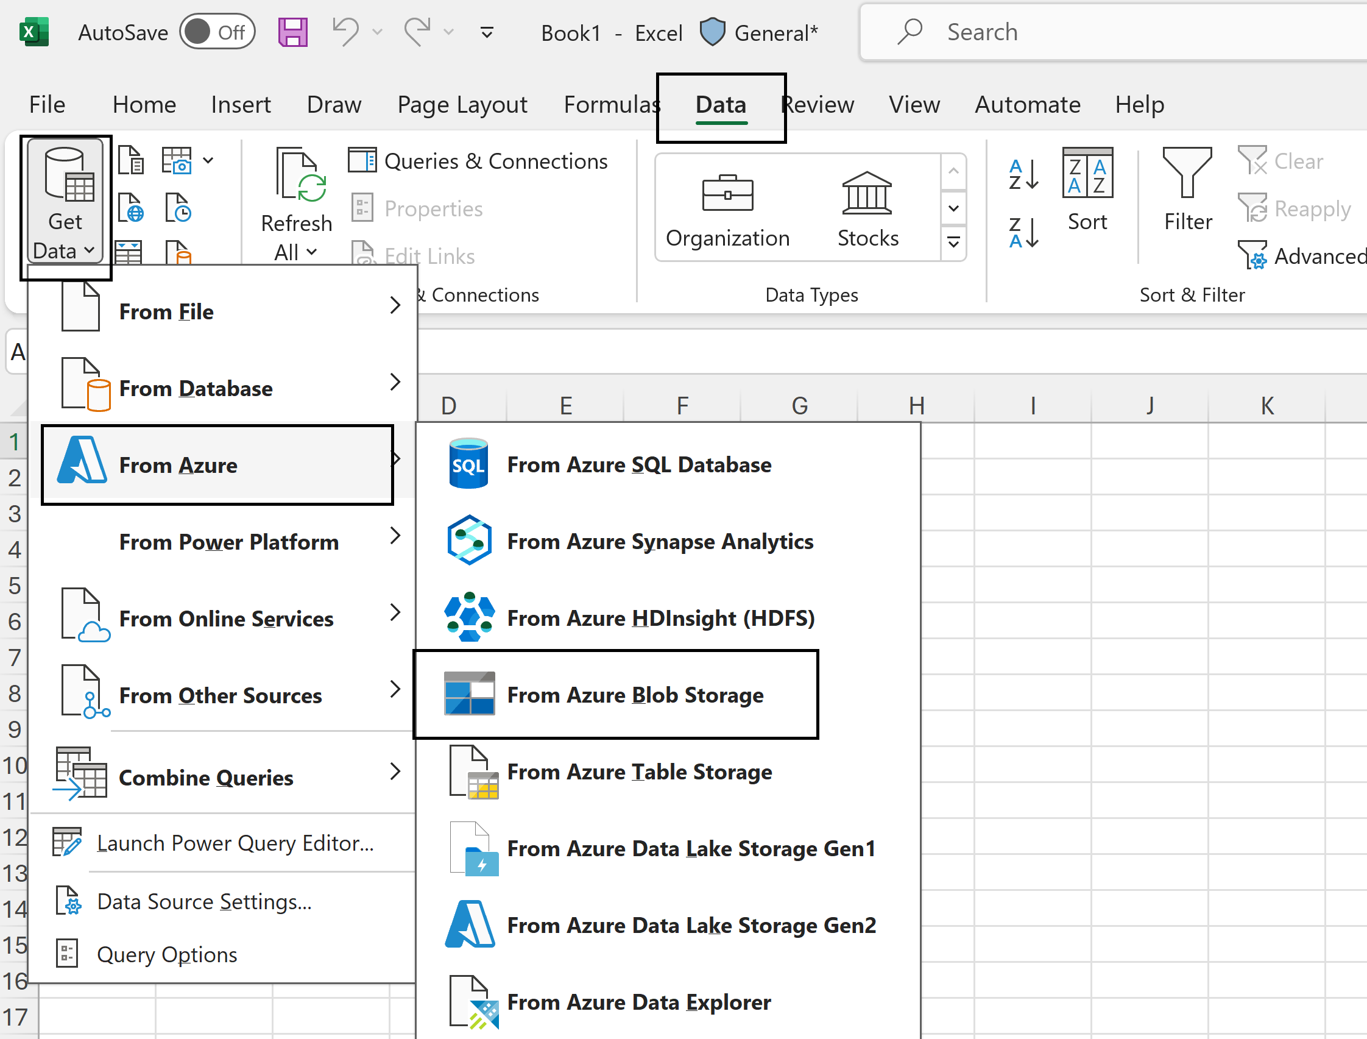Image resolution: width=1367 pixels, height=1039 pixels.
Task: Expand the Combine Queries submenu
Action: [222, 777]
